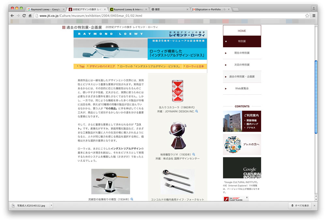Bookmark this page with the star icon
Image resolution: width=326 pixels, height=222 pixels.
click(x=307, y=16)
